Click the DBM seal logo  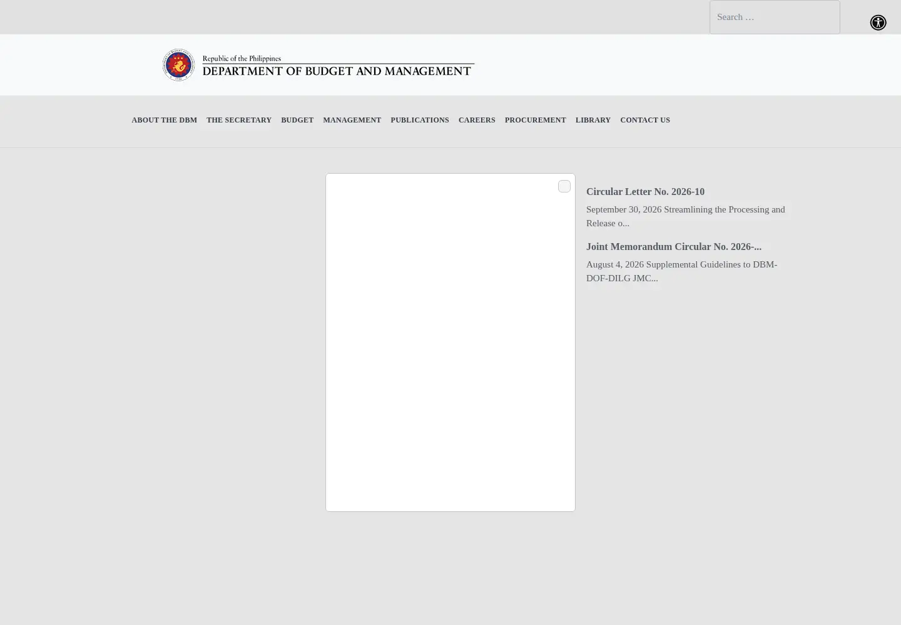pyautogui.click(x=178, y=65)
